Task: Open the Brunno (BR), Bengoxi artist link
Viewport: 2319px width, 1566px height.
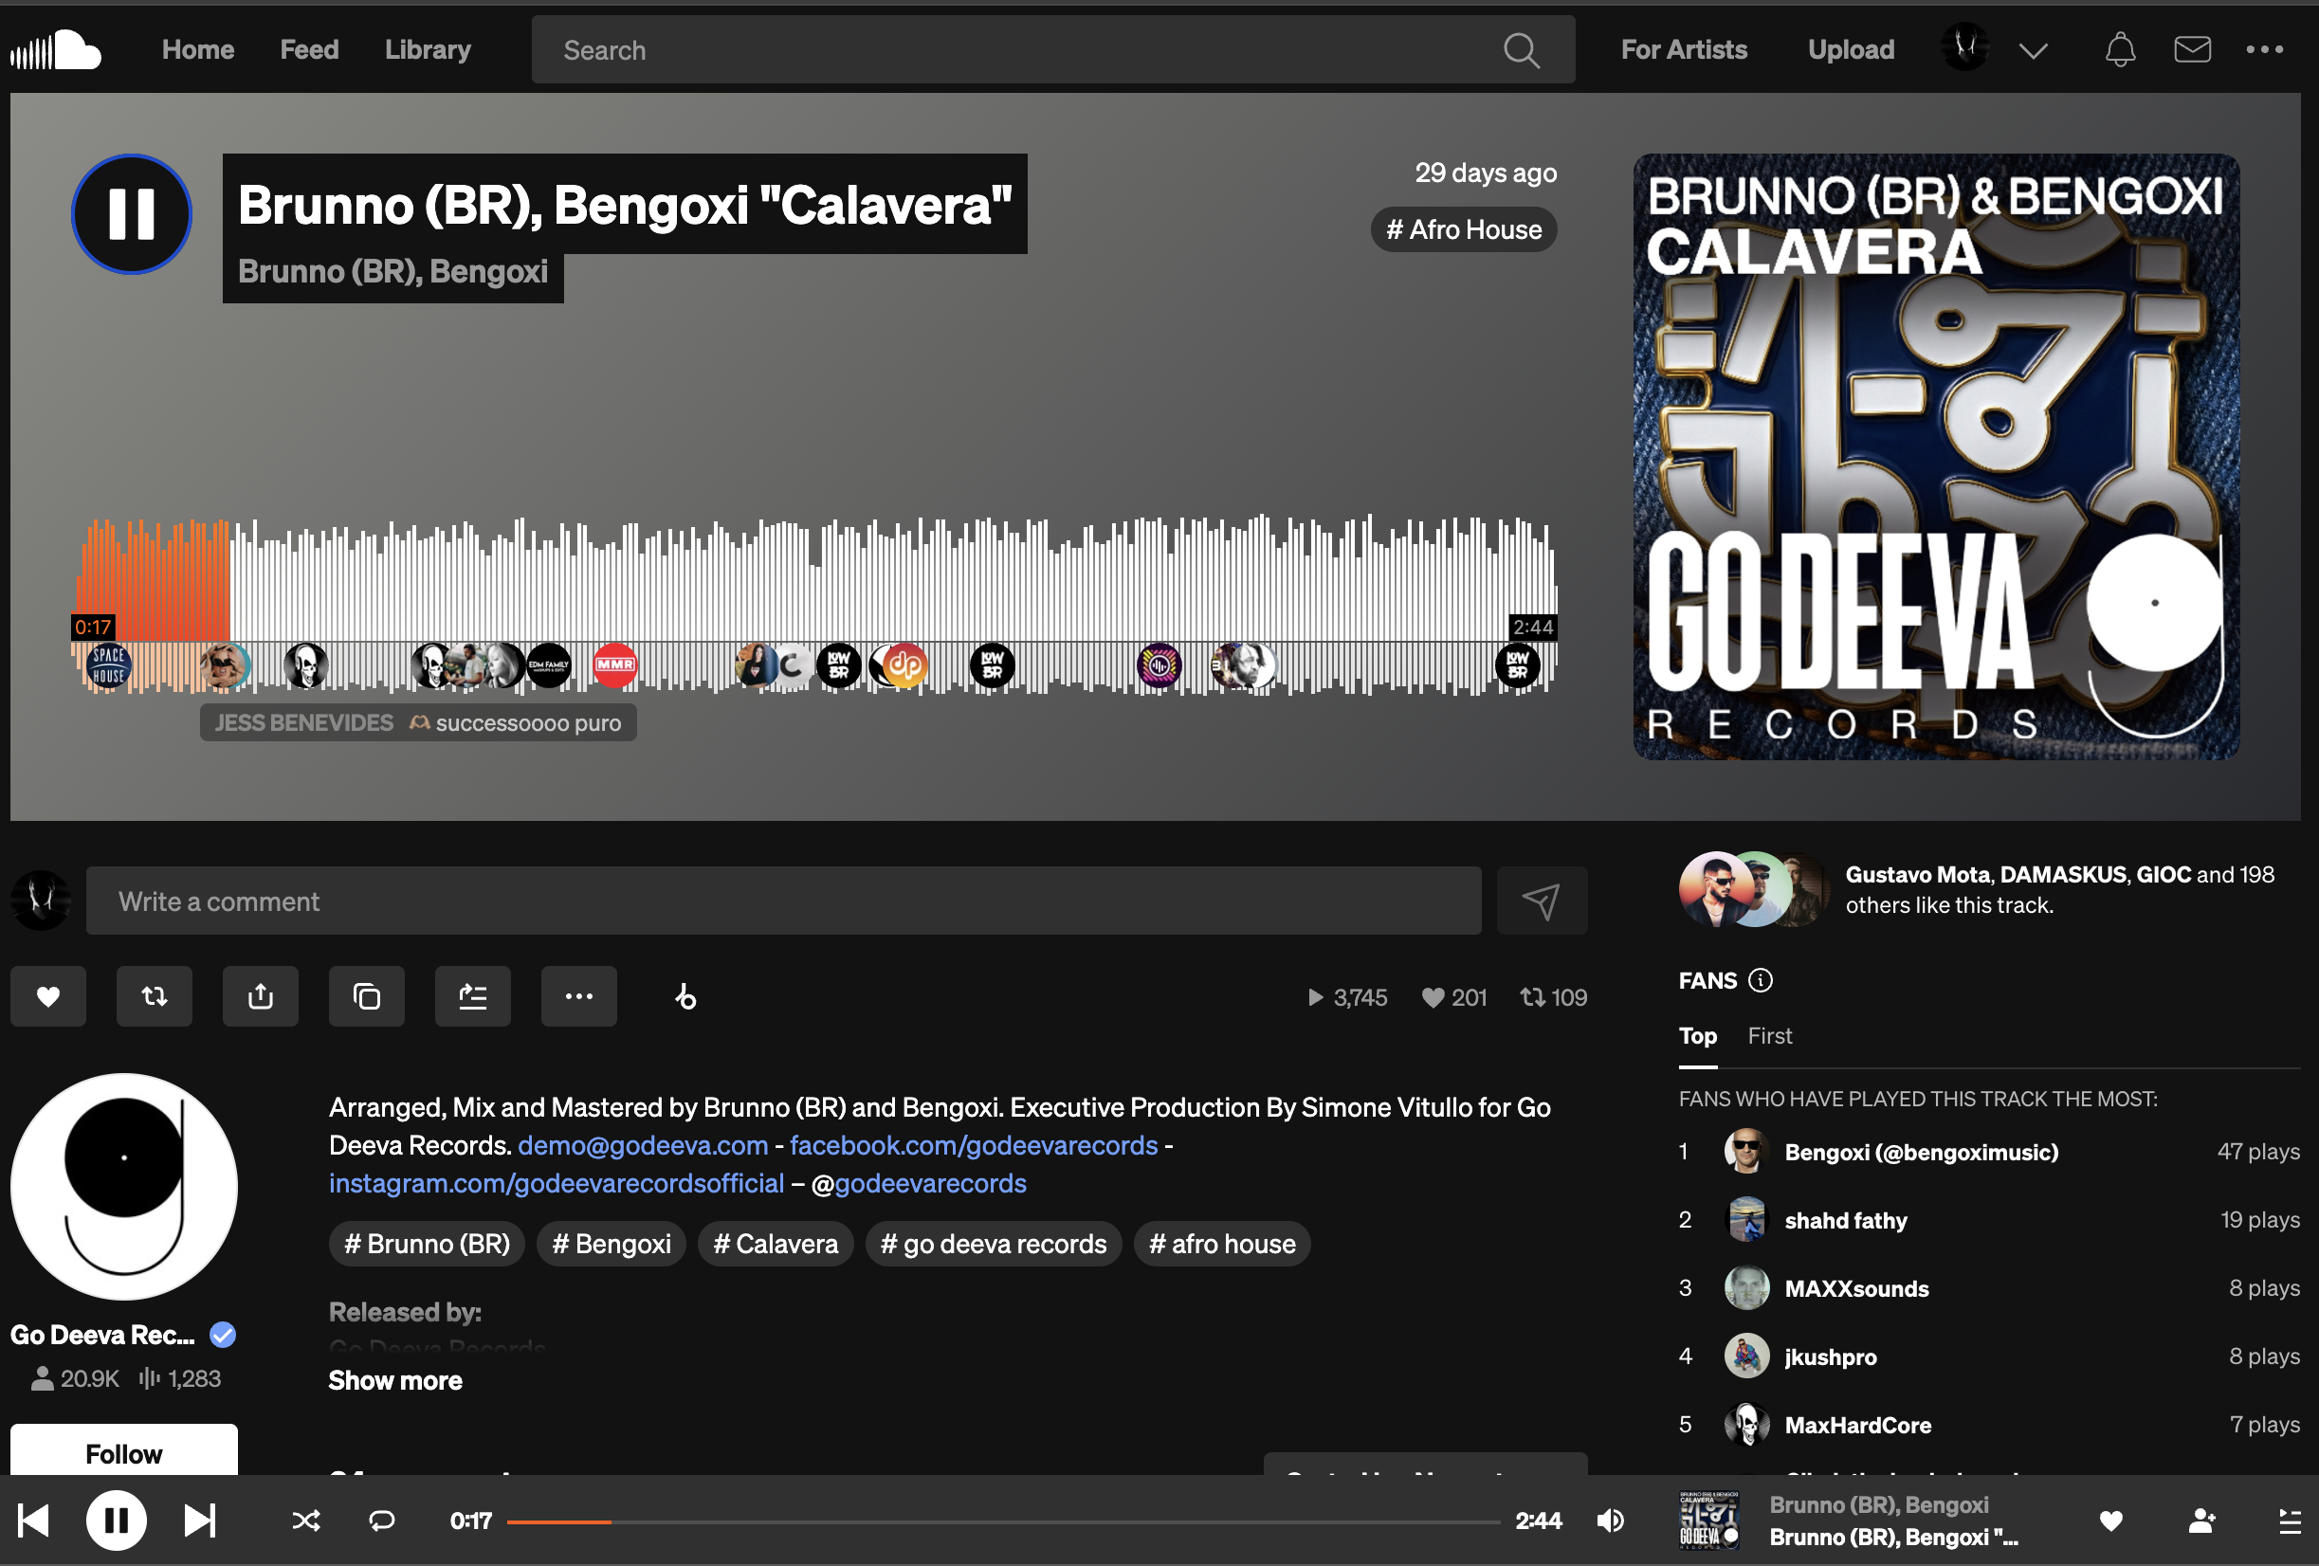Action: (x=393, y=271)
